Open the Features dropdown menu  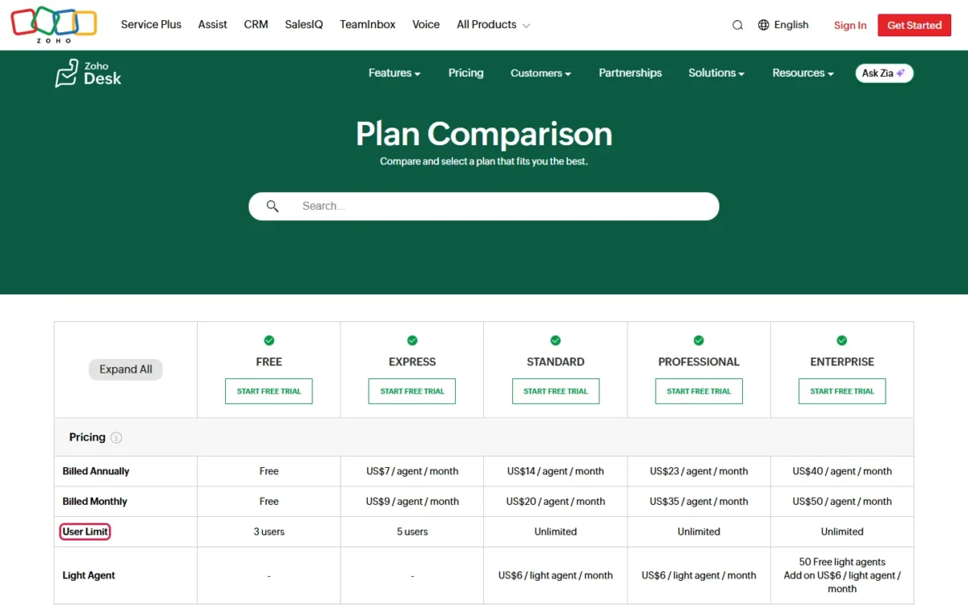[394, 73]
